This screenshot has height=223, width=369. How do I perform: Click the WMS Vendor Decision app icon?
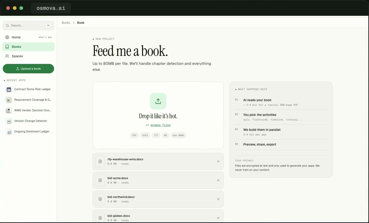coord(9,111)
